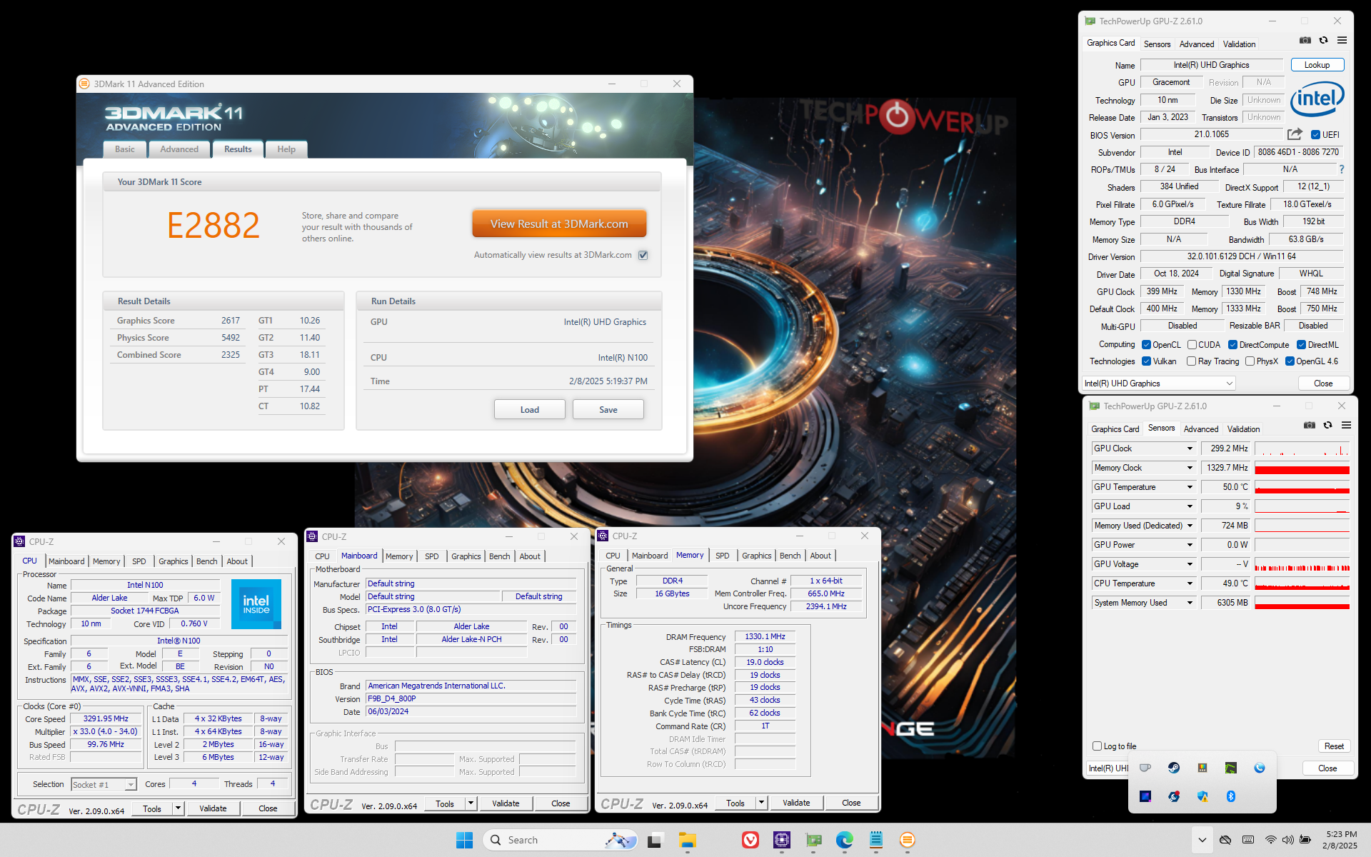Click the Save button in 3DMark Run Details
This screenshot has width=1371, height=857.
click(608, 409)
